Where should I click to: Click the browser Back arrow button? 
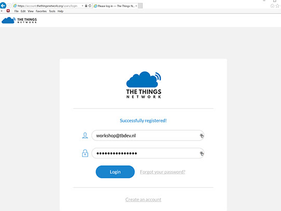pos(3,6)
